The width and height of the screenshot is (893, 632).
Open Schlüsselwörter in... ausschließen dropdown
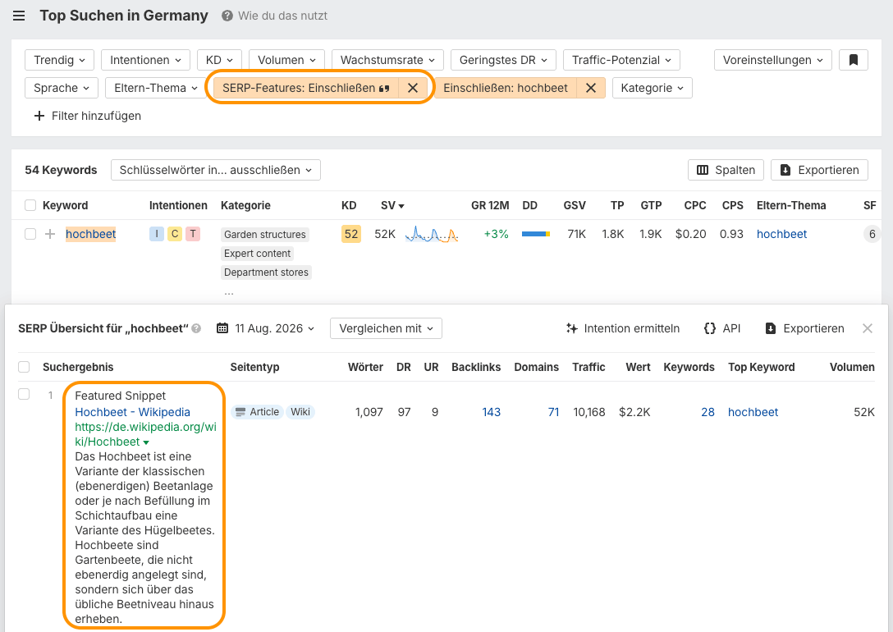click(x=215, y=170)
